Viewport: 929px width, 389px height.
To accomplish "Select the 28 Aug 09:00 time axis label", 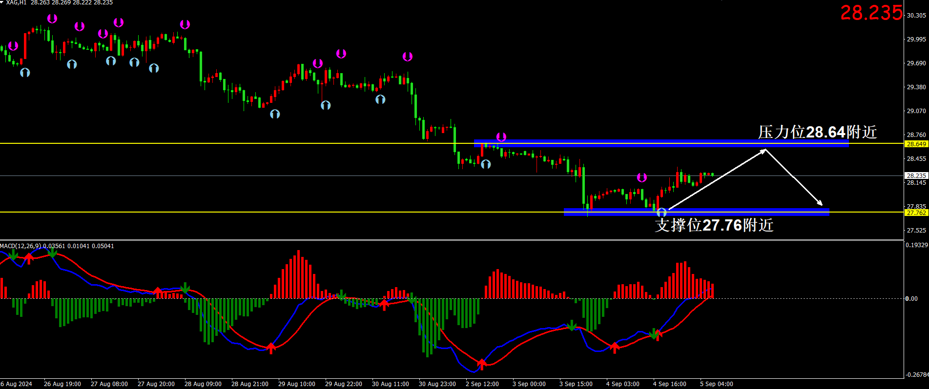I will pos(203,384).
